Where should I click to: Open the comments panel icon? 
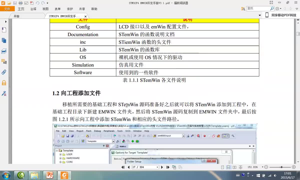coord(4,61)
